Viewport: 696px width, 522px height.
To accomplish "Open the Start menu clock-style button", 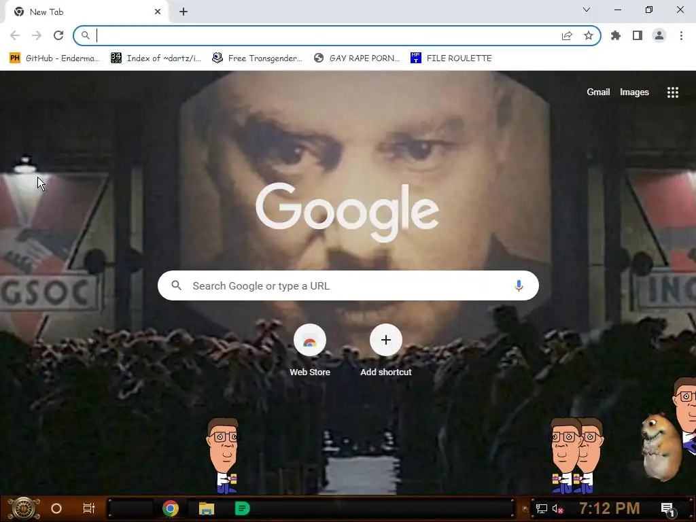I will tap(24, 508).
